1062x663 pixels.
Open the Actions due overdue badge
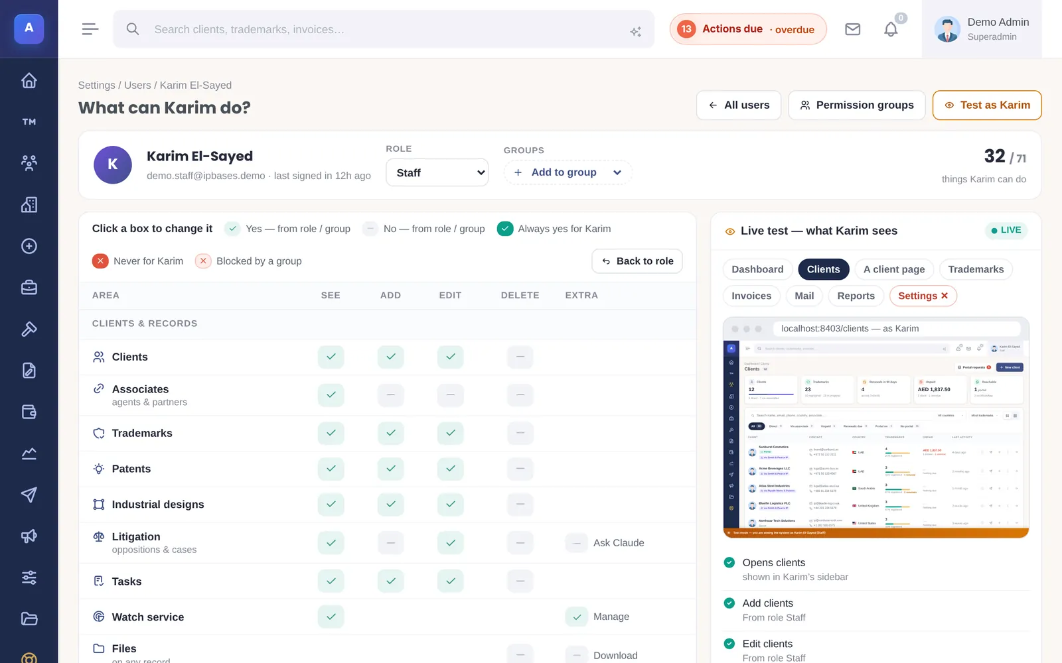tap(748, 29)
